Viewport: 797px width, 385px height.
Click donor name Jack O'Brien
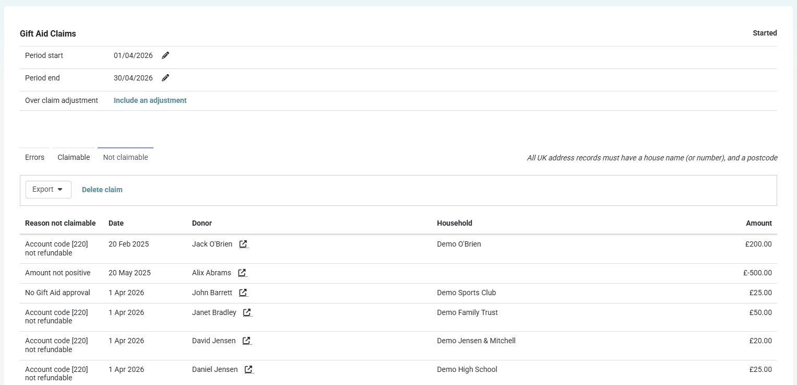212,244
